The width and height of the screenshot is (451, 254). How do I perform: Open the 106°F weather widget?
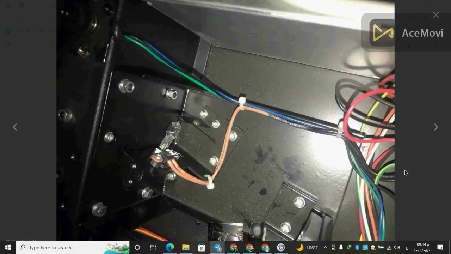307,247
